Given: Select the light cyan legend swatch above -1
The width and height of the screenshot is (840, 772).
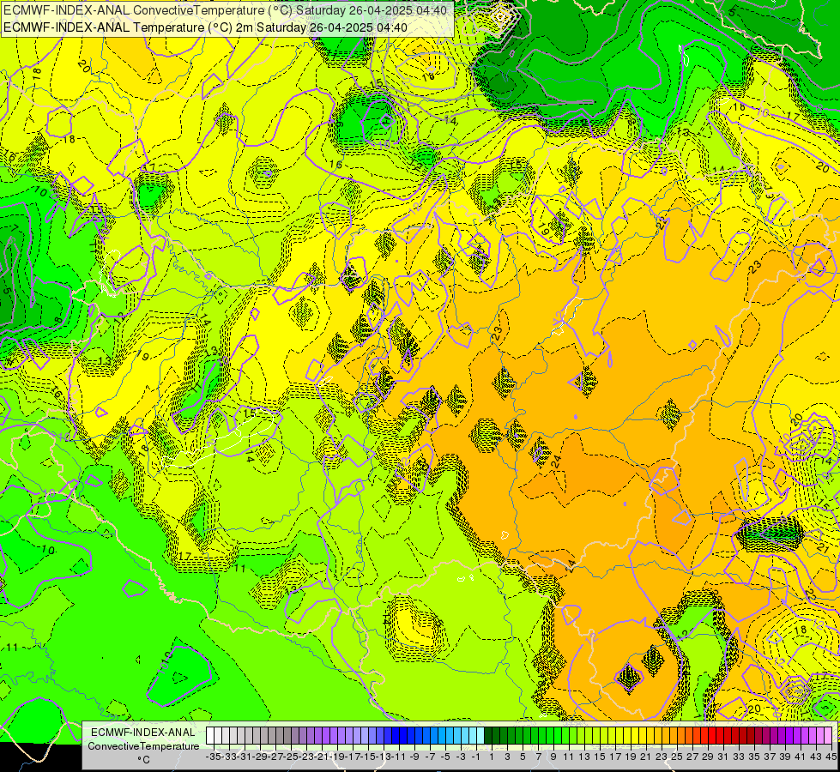Looking at the screenshot, I should click(473, 735).
